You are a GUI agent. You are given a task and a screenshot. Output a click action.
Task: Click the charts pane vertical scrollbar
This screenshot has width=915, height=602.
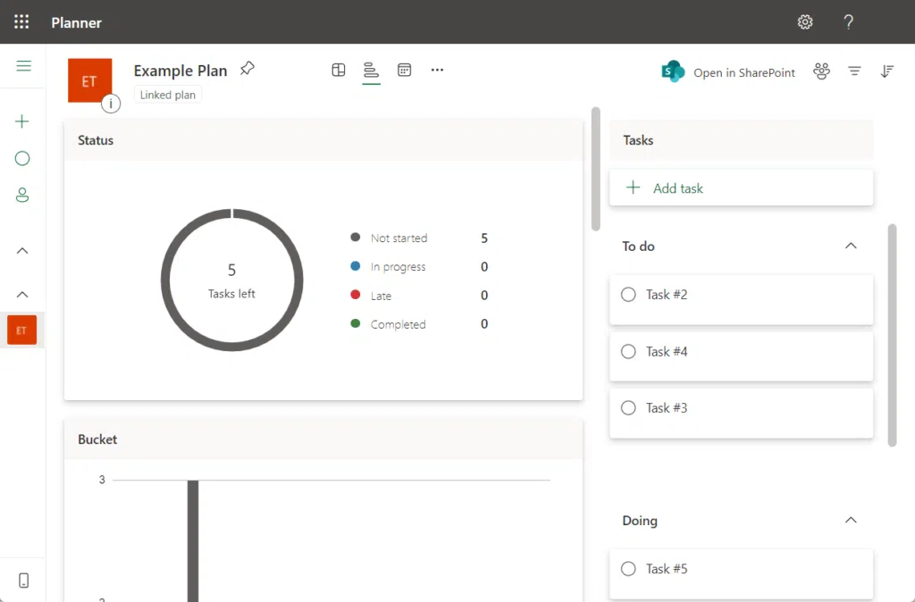coord(595,169)
